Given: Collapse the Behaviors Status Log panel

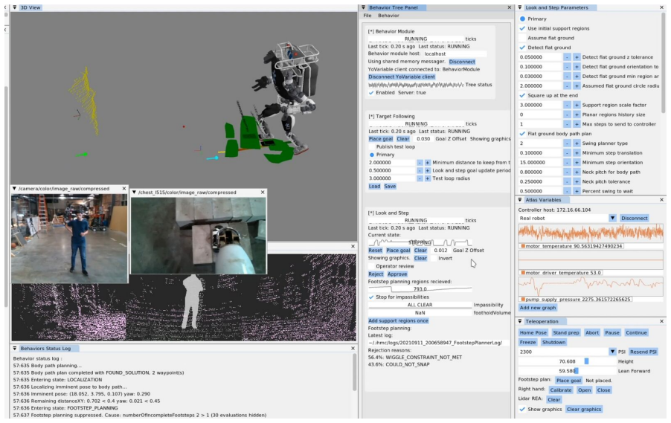Looking at the screenshot, I should 15,349.
